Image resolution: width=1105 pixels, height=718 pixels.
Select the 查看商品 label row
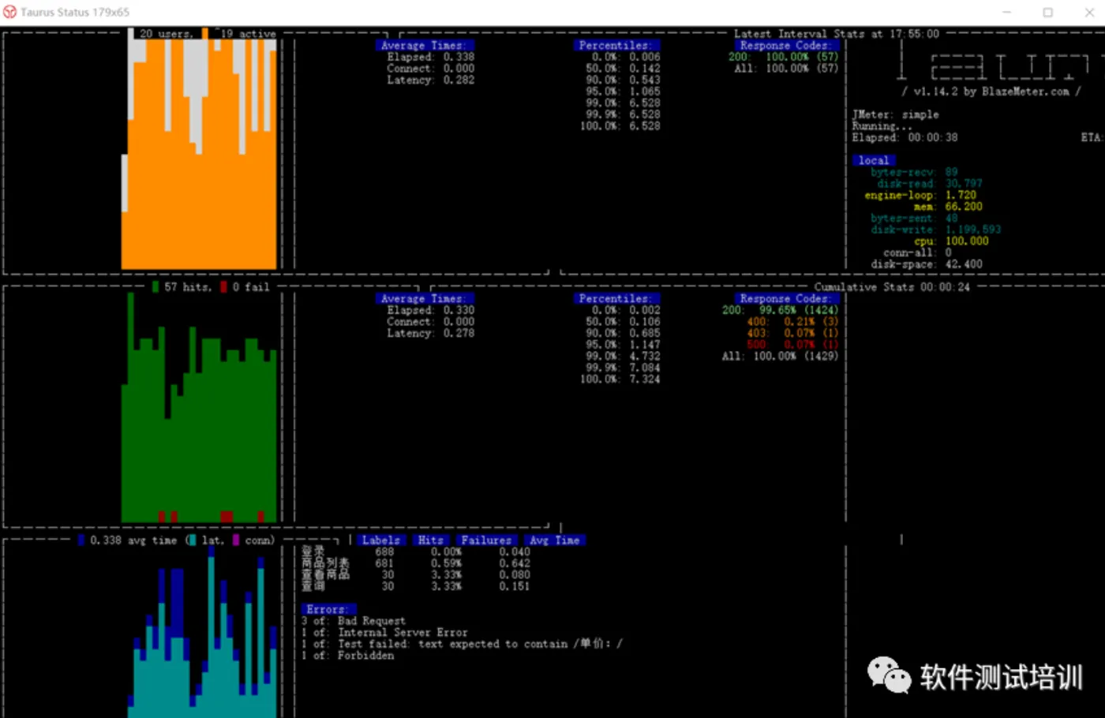pos(416,574)
